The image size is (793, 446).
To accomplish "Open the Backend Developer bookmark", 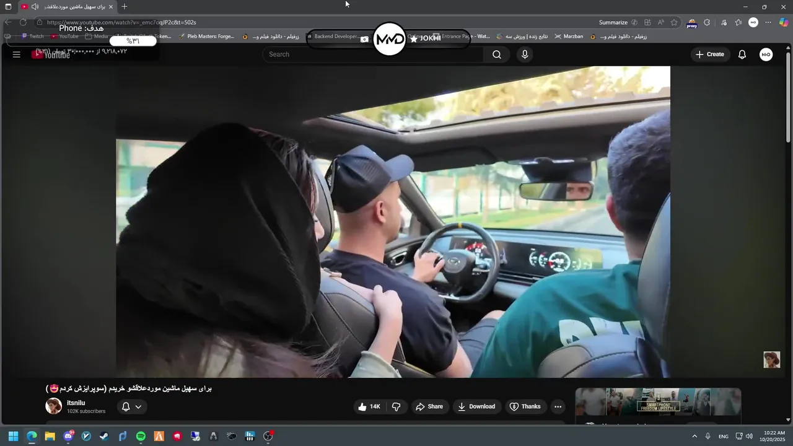I will click(x=333, y=37).
